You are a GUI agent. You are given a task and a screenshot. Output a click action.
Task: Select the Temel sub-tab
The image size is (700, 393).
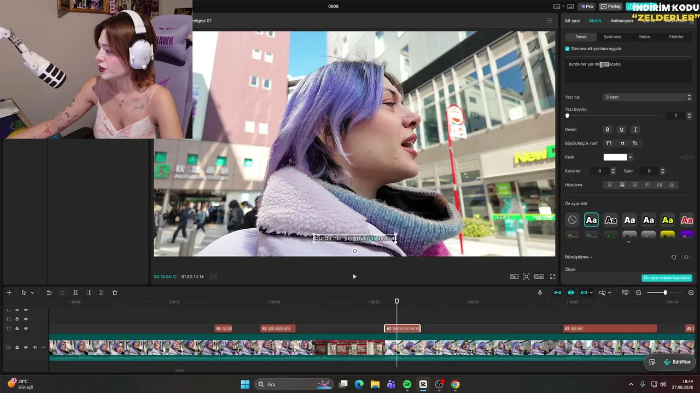coord(581,37)
